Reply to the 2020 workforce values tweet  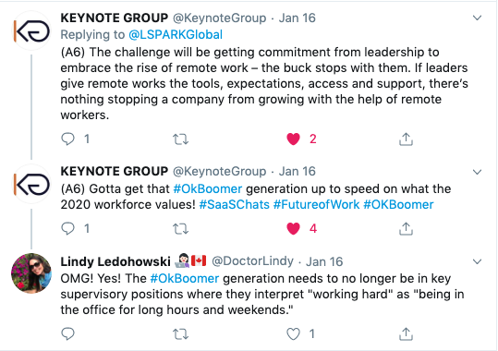point(67,228)
